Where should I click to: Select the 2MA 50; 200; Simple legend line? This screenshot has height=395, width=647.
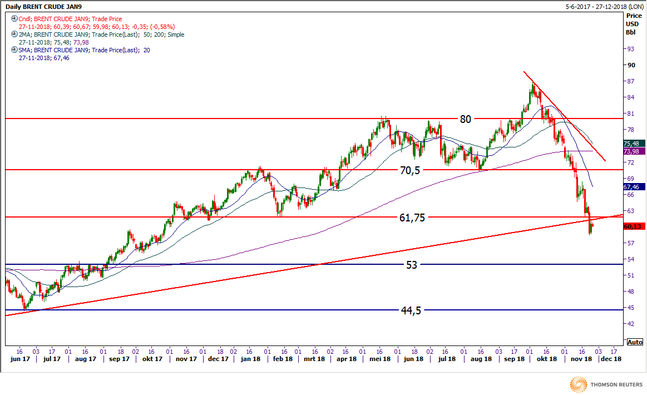coord(101,34)
